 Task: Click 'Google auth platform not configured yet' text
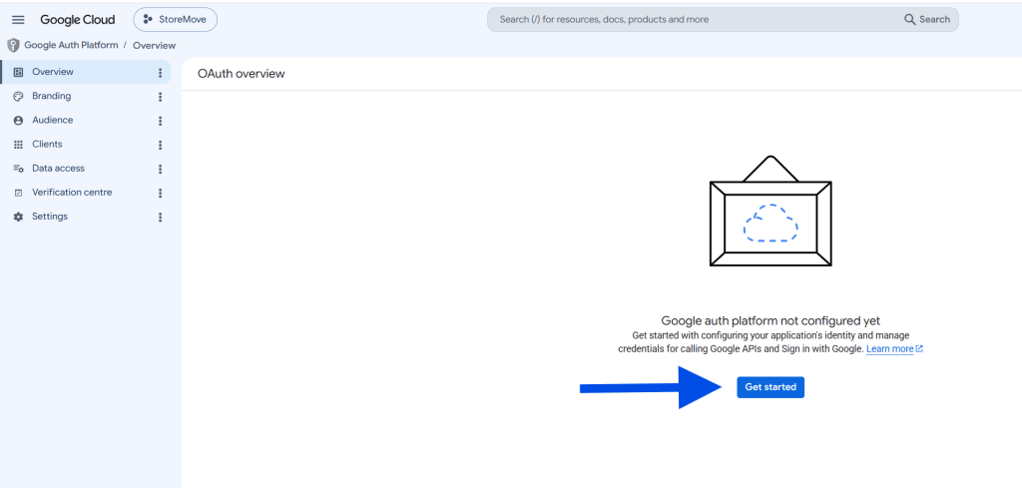[x=770, y=320]
